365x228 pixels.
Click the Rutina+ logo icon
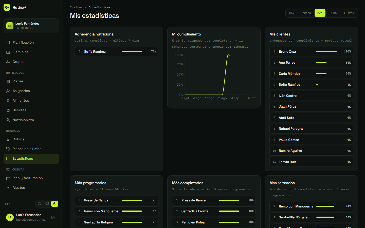tap(7, 7)
